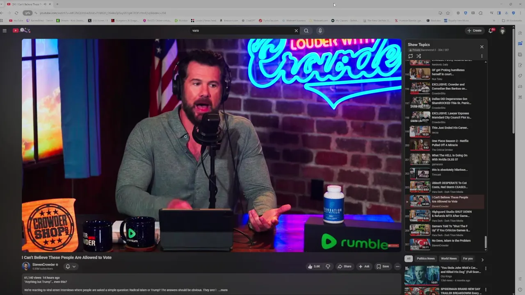Open StevenCrowder channel name link
This screenshot has width=525, height=295.
point(44,265)
